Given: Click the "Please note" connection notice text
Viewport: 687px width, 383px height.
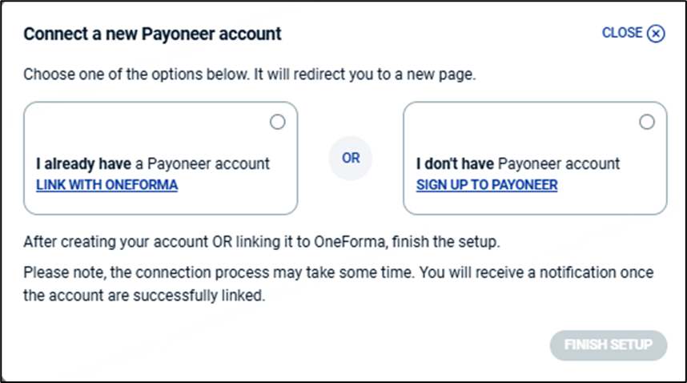Looking at the screenshot, I should (x=338, y=272).
